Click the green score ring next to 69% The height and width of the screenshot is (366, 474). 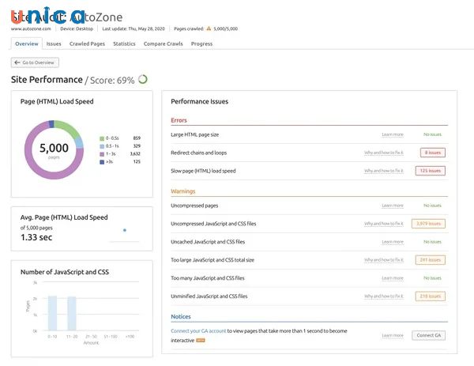(143, 79)
